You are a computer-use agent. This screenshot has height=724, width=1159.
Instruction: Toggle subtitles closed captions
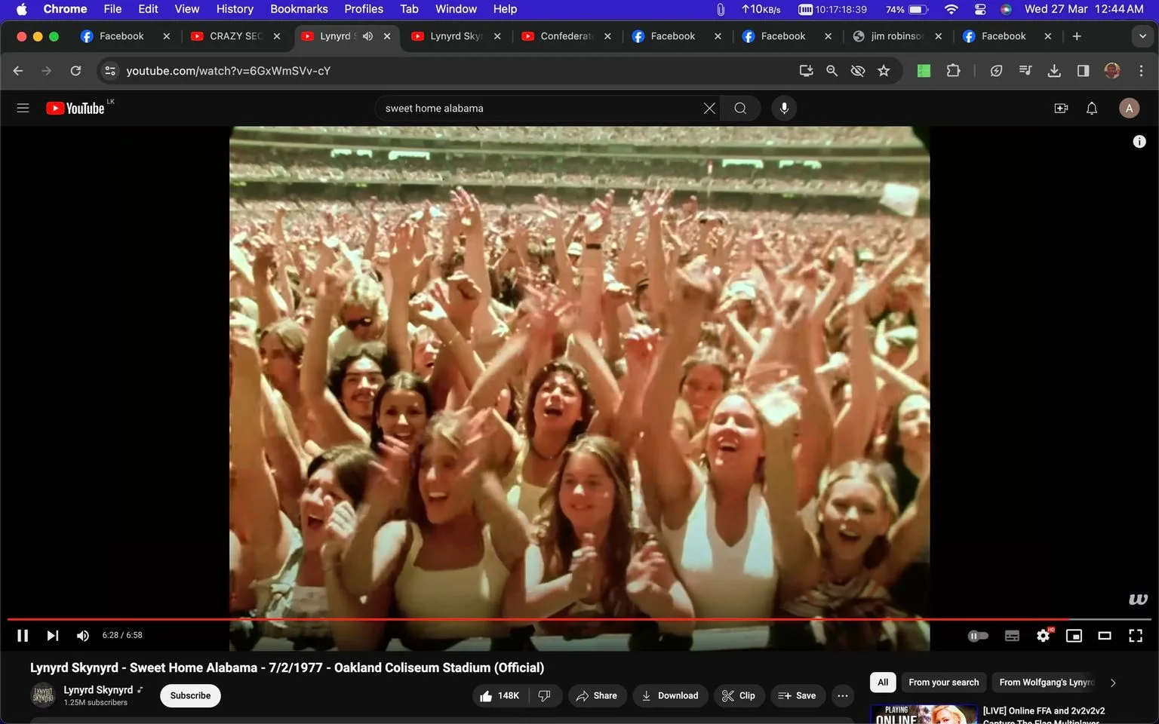[1012, 636]
